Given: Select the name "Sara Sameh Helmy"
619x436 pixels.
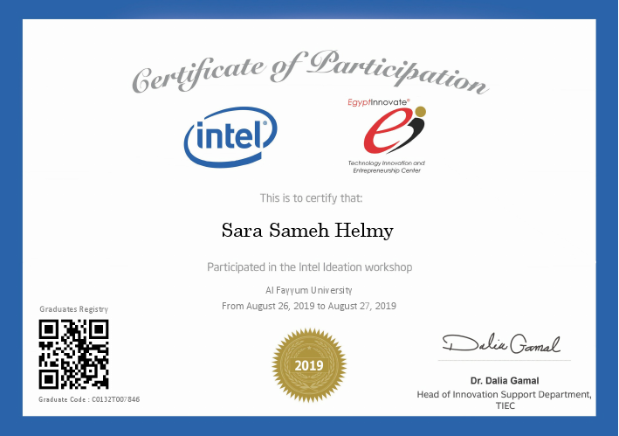Looking at the screenshot, I should [307, 231].
